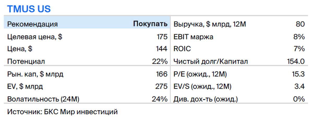Select the Рын. кап, $ млрд label

[x=35, y=74]
